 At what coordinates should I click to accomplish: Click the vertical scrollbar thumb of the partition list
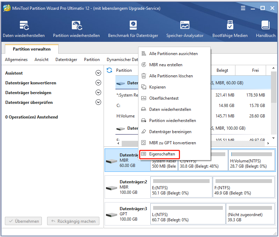click(x=273, y=87)
